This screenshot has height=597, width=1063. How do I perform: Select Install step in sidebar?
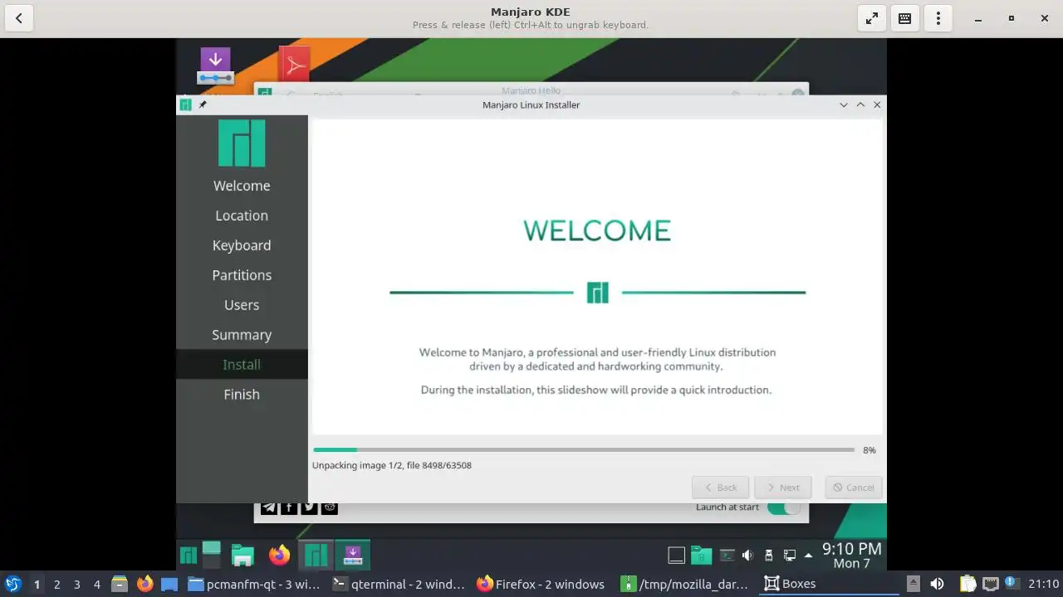pyautogui.click(x=242, y=365)
